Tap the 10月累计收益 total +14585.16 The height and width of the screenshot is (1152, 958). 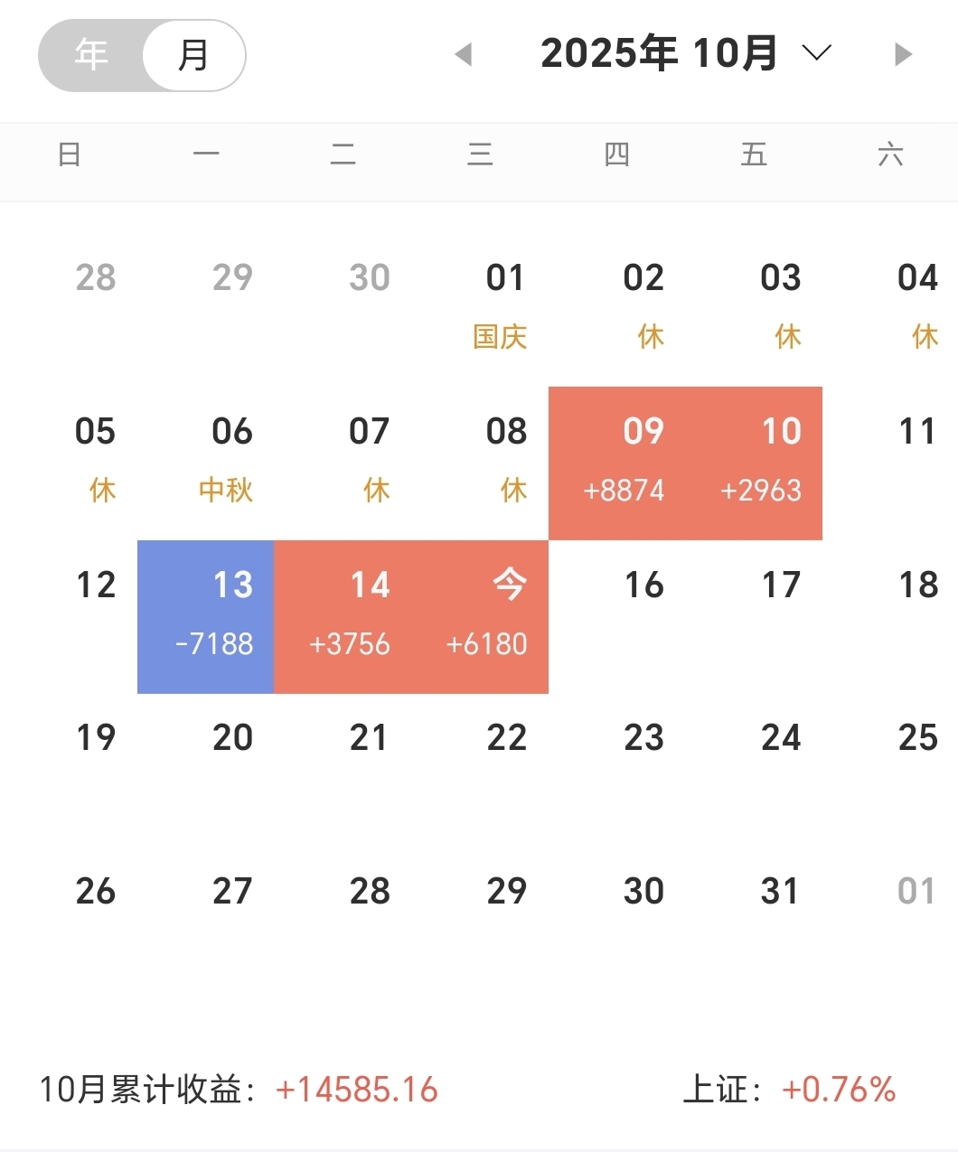pyautogui.click(x=357, y=1090)
